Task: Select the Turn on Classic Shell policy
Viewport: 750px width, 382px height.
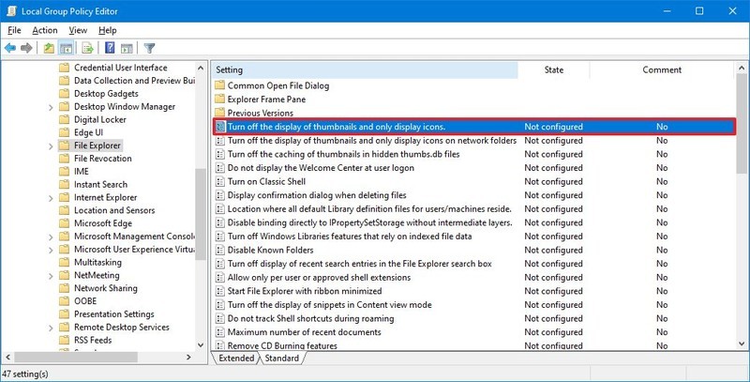Action: [x=266, y=181]
